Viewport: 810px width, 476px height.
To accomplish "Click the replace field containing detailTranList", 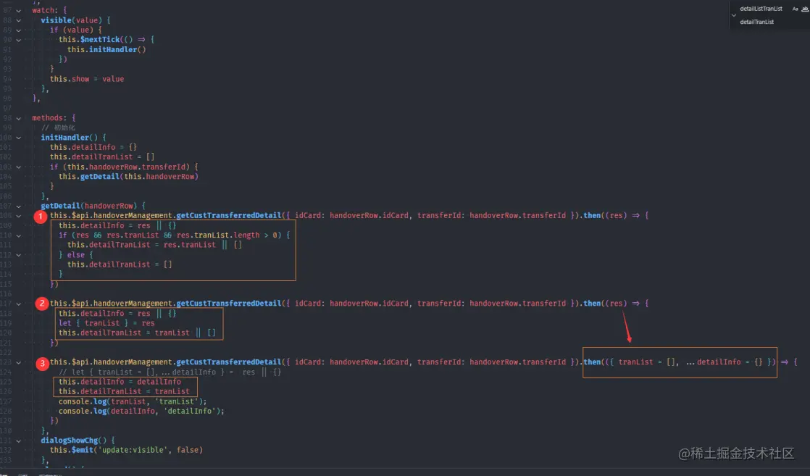I will pyautogui.click(x=757, y=22).
